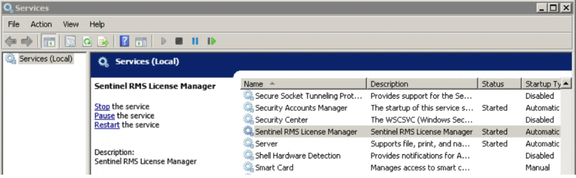Minimize the Services window

(542, 7)
